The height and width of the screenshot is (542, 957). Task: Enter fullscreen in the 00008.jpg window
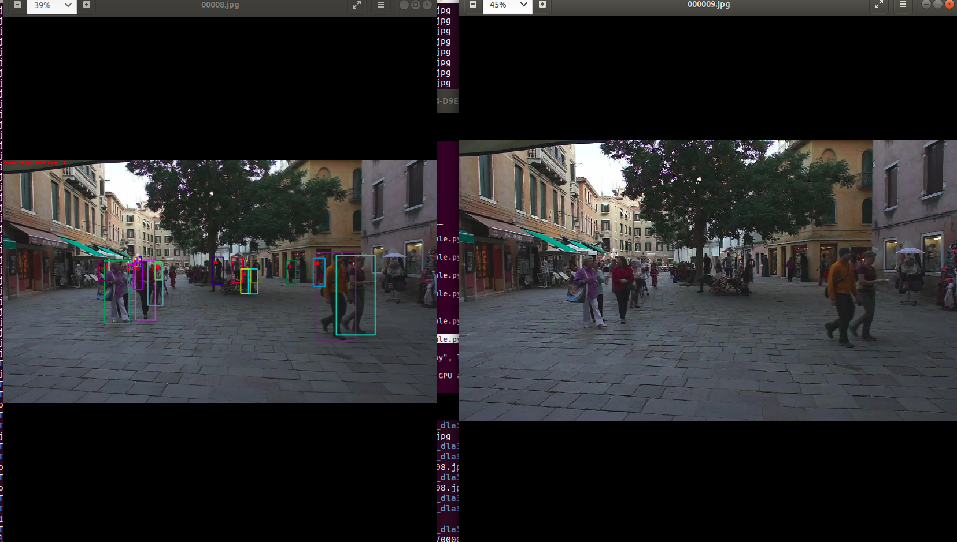(357, 5)
